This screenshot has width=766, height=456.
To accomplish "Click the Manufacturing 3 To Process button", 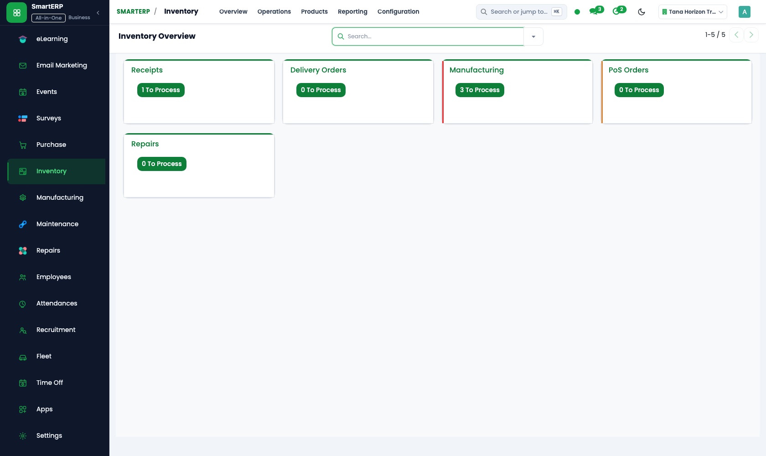I will click(x=480, y=90).
